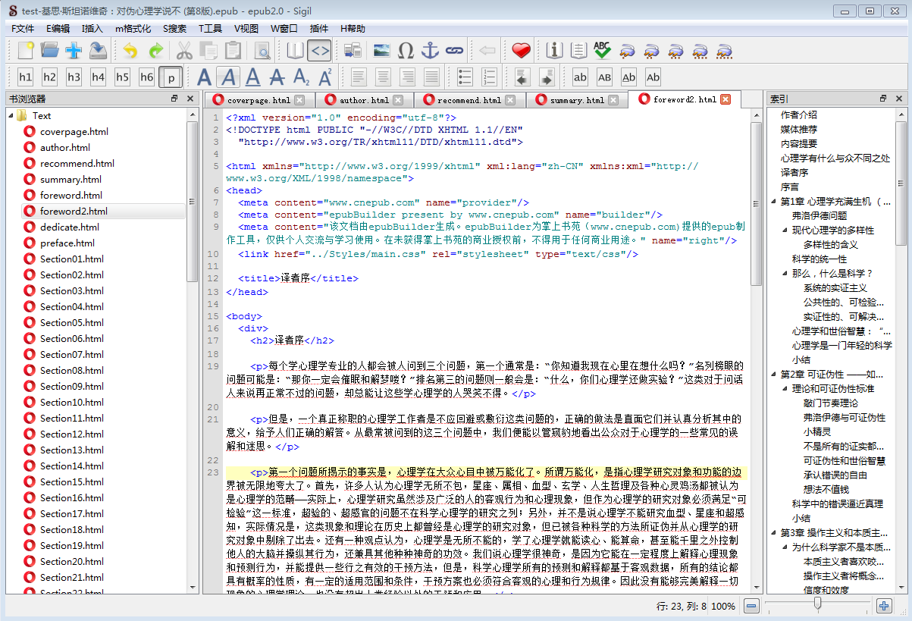Viewport: 912px width, 621px height.
Task: Collapse the second chapter node in the Index
Action: [784, 372]
